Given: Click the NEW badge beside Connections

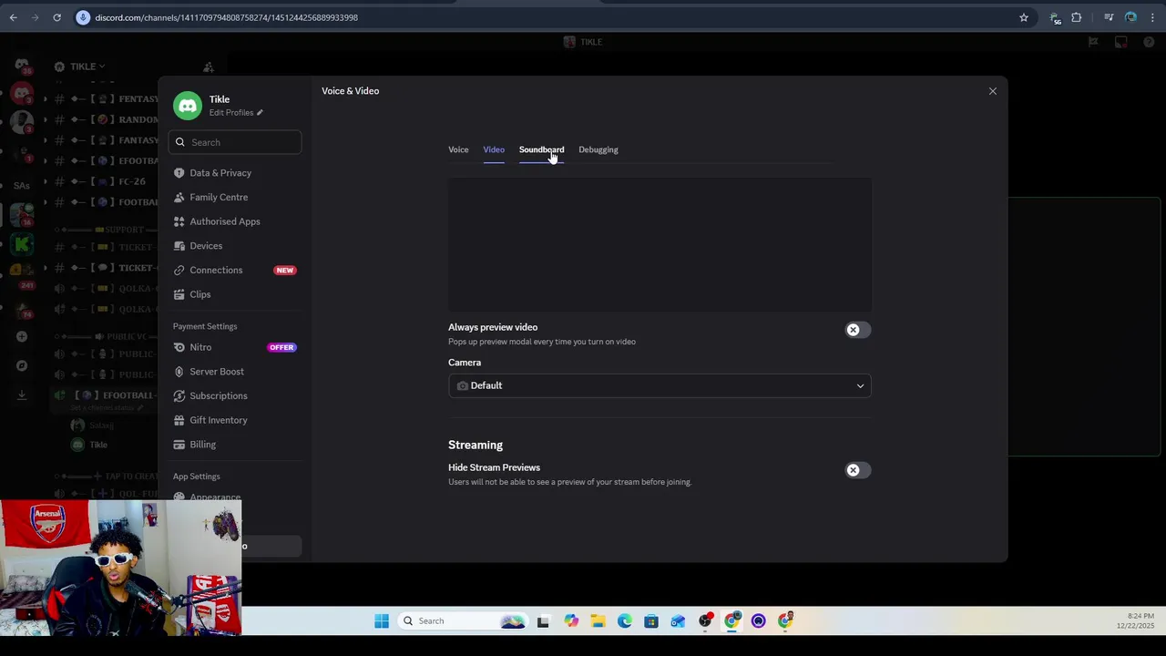Looking at the screenshot, I should [285, 271].
